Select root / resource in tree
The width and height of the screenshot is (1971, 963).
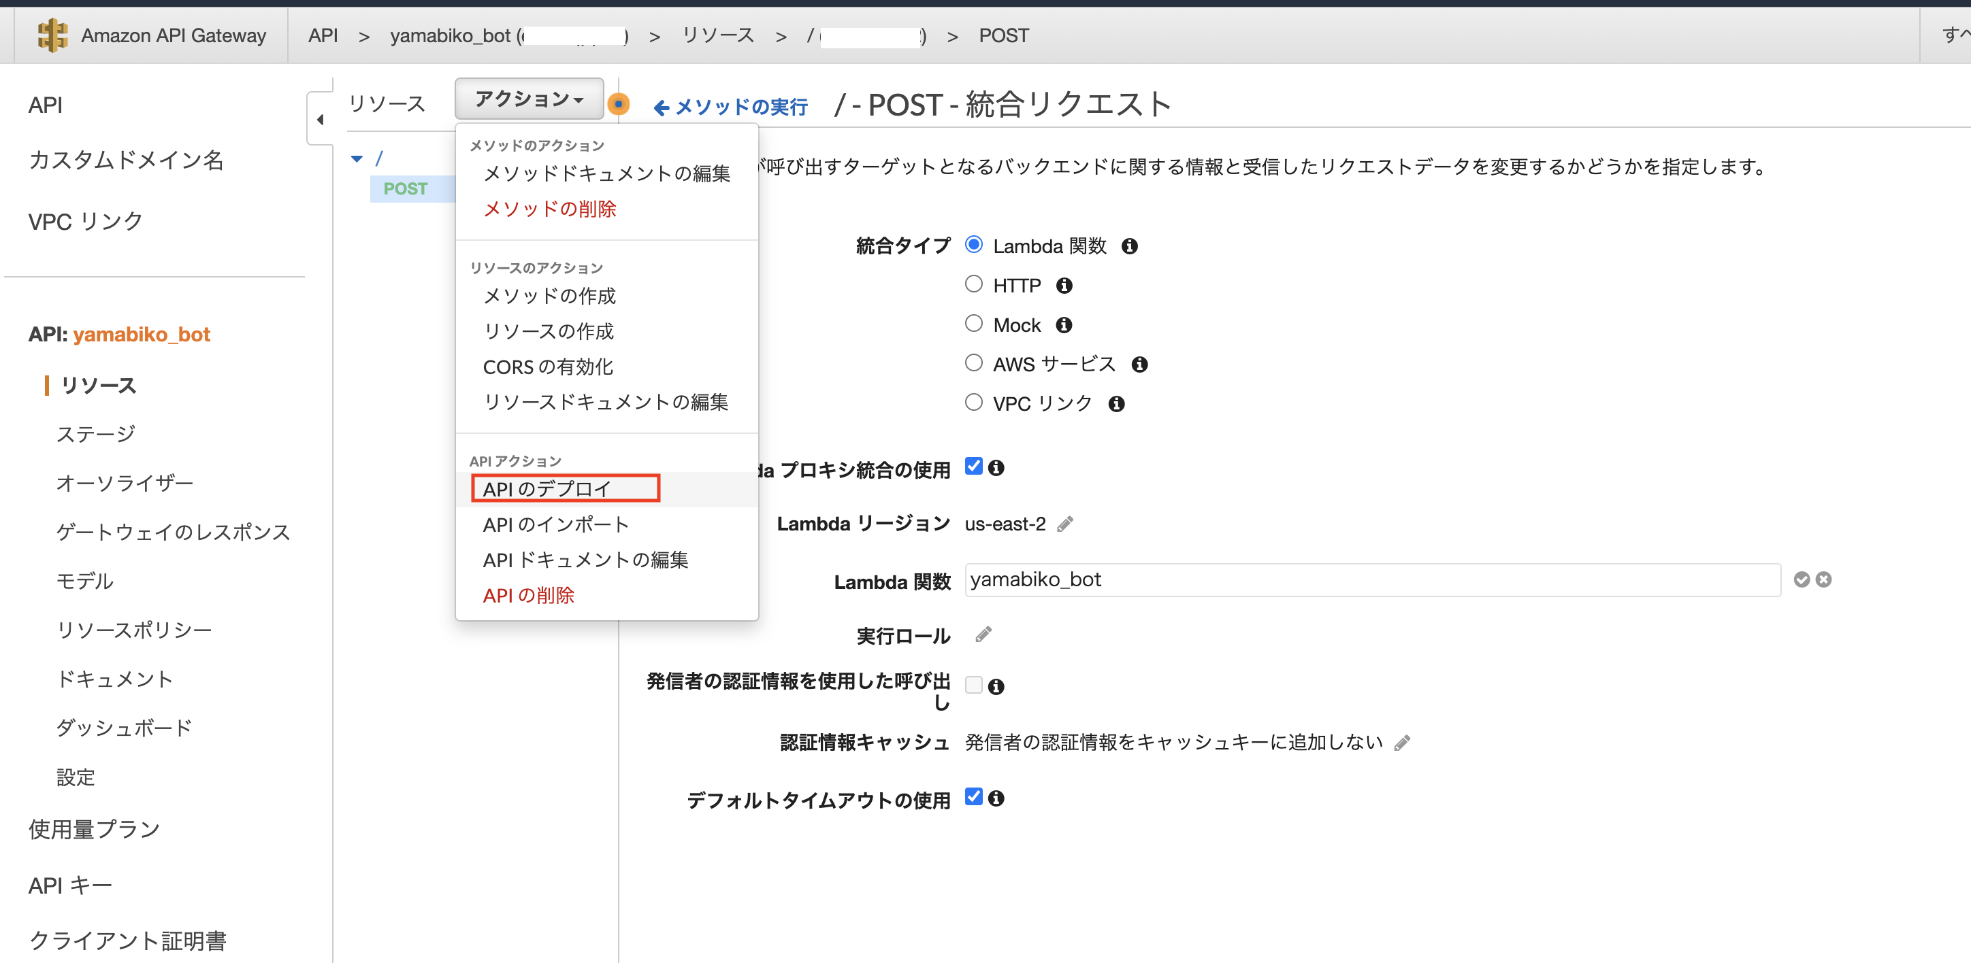pos(378,159)
